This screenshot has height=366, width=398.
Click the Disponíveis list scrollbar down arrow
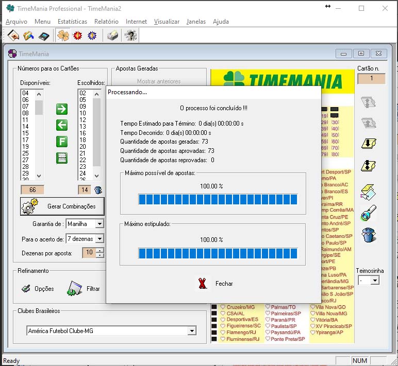[39, 176]
